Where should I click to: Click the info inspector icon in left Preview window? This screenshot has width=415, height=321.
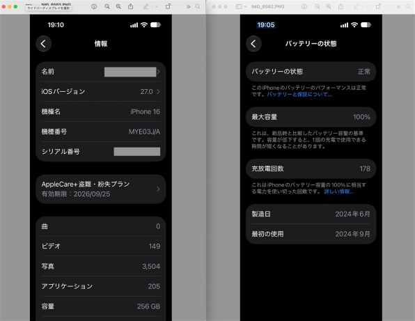click(94, 7)
